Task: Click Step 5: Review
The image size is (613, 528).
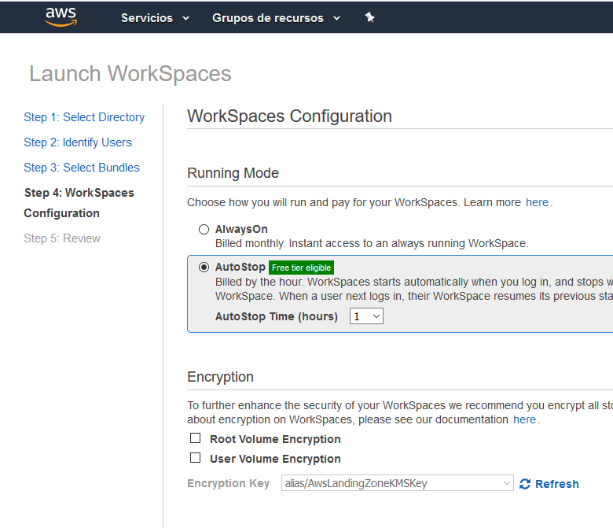Action: click(x=62, y=238)
